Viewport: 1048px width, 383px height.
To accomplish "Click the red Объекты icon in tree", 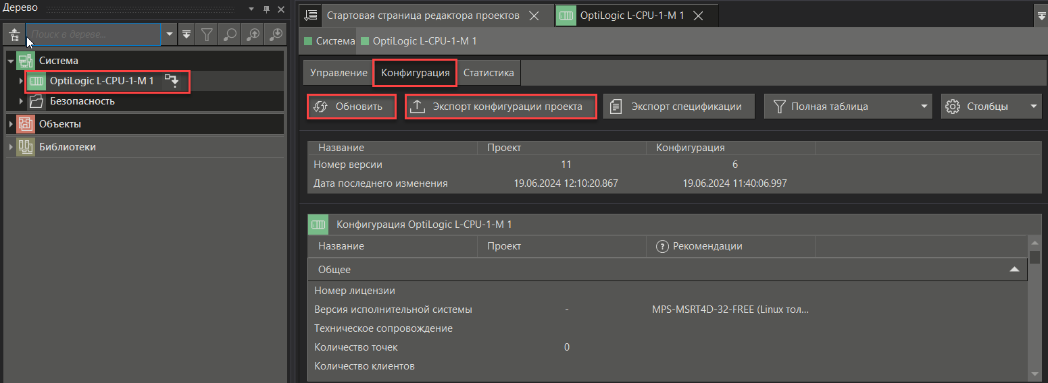I will point(26,124).
